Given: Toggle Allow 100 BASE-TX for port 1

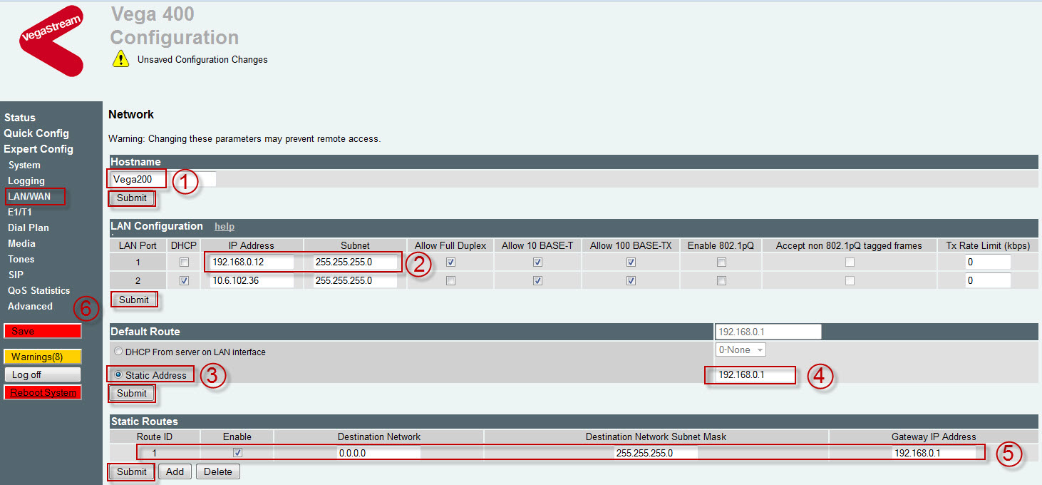Looking at the screenshot, I should (631, 262).
